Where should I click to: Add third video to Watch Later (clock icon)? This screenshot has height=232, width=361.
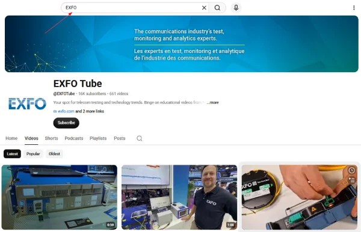point(351,170)
